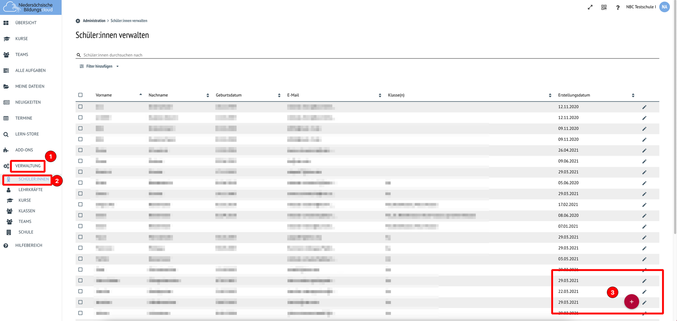
Task: Open Hilfebereich in the sidebar
Action: coord(29,246)
